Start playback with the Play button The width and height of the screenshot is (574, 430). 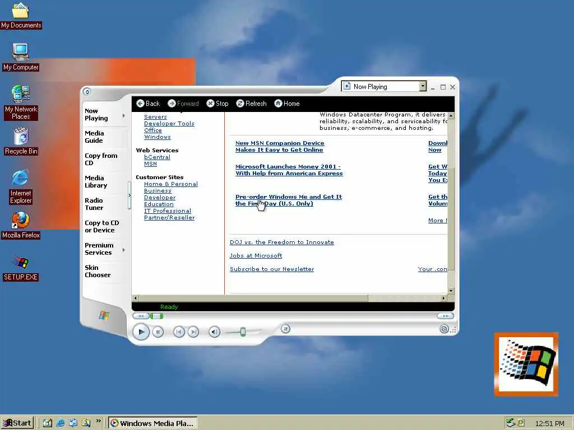141,332
